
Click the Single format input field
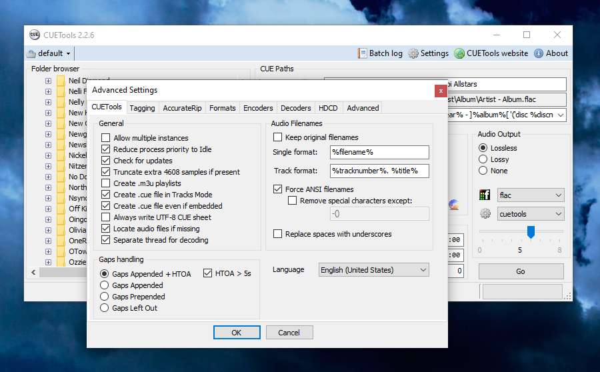[x=379, y=152]
